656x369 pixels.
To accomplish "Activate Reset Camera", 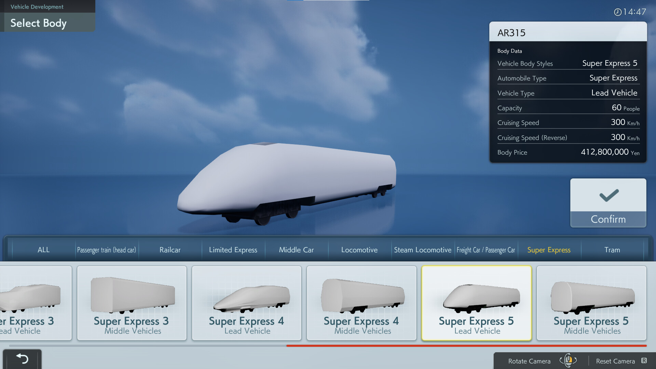I will tap(615, 361).
